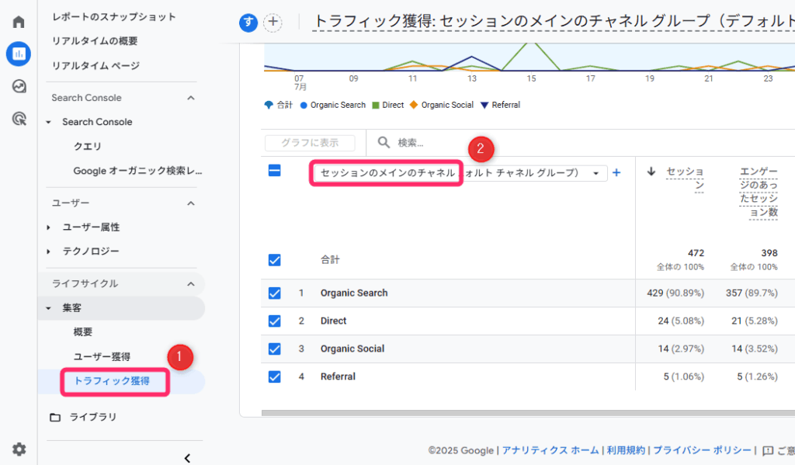Open the Reports bar-chart icon
The width and height of the screenshot is (795, 465).
[19, 54]
